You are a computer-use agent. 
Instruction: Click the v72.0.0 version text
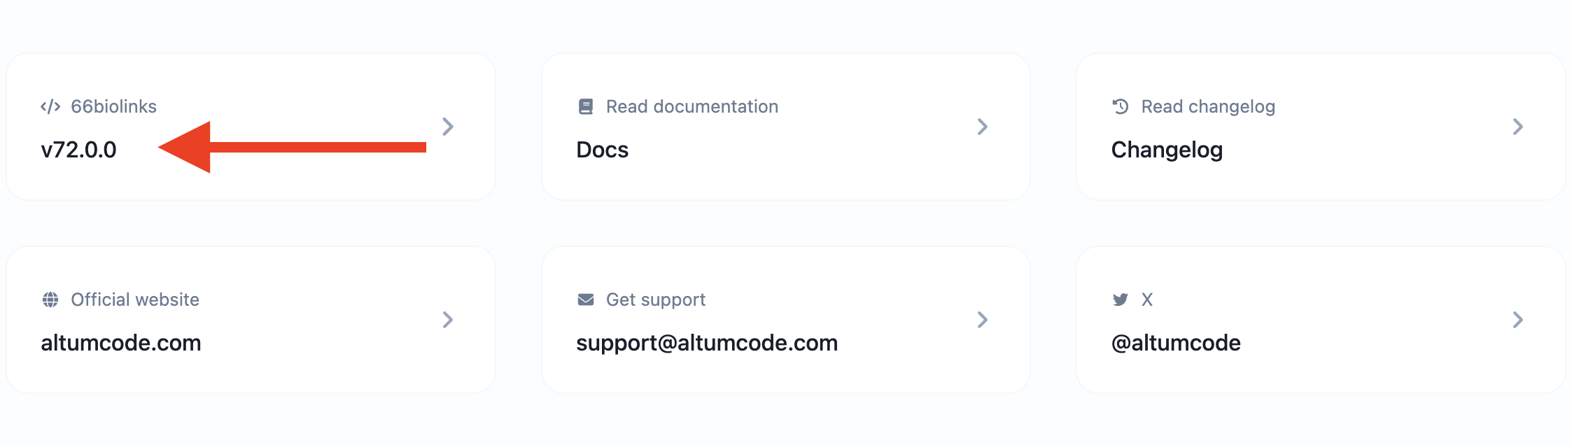tap(78, 150)
